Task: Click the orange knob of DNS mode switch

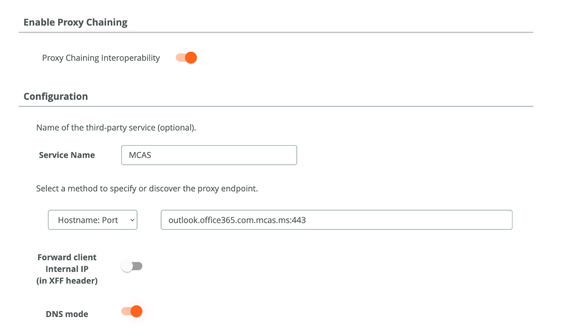Action: [137, 311]
